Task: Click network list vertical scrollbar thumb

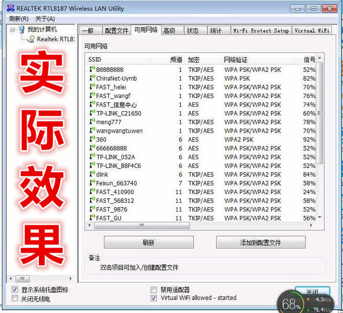Action: click(320, 113)
